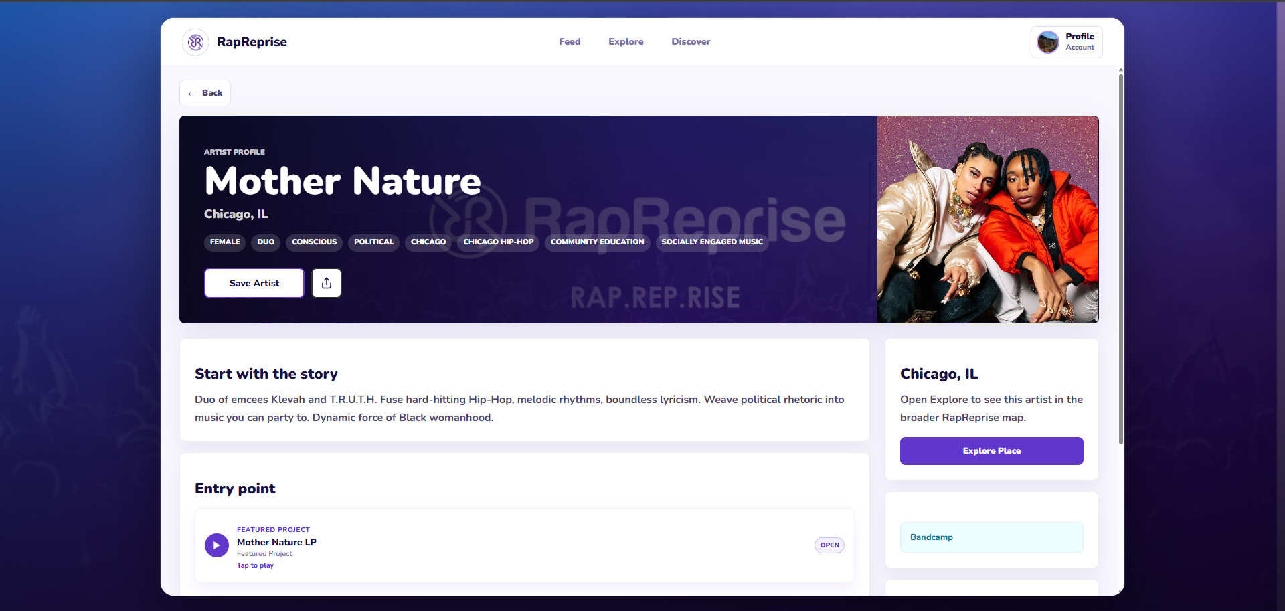Click the page vertical scrollbar
The image size is (1285, 611).
coord(1121,260)
